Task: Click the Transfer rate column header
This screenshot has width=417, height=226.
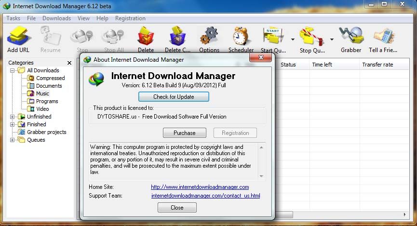Action: 384,65
